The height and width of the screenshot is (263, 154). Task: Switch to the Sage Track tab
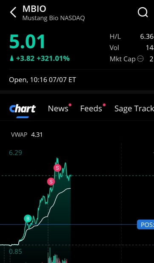point(134,109)
